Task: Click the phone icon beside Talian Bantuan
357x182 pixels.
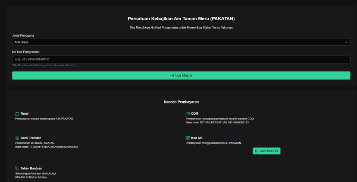Action: [17, 168]
